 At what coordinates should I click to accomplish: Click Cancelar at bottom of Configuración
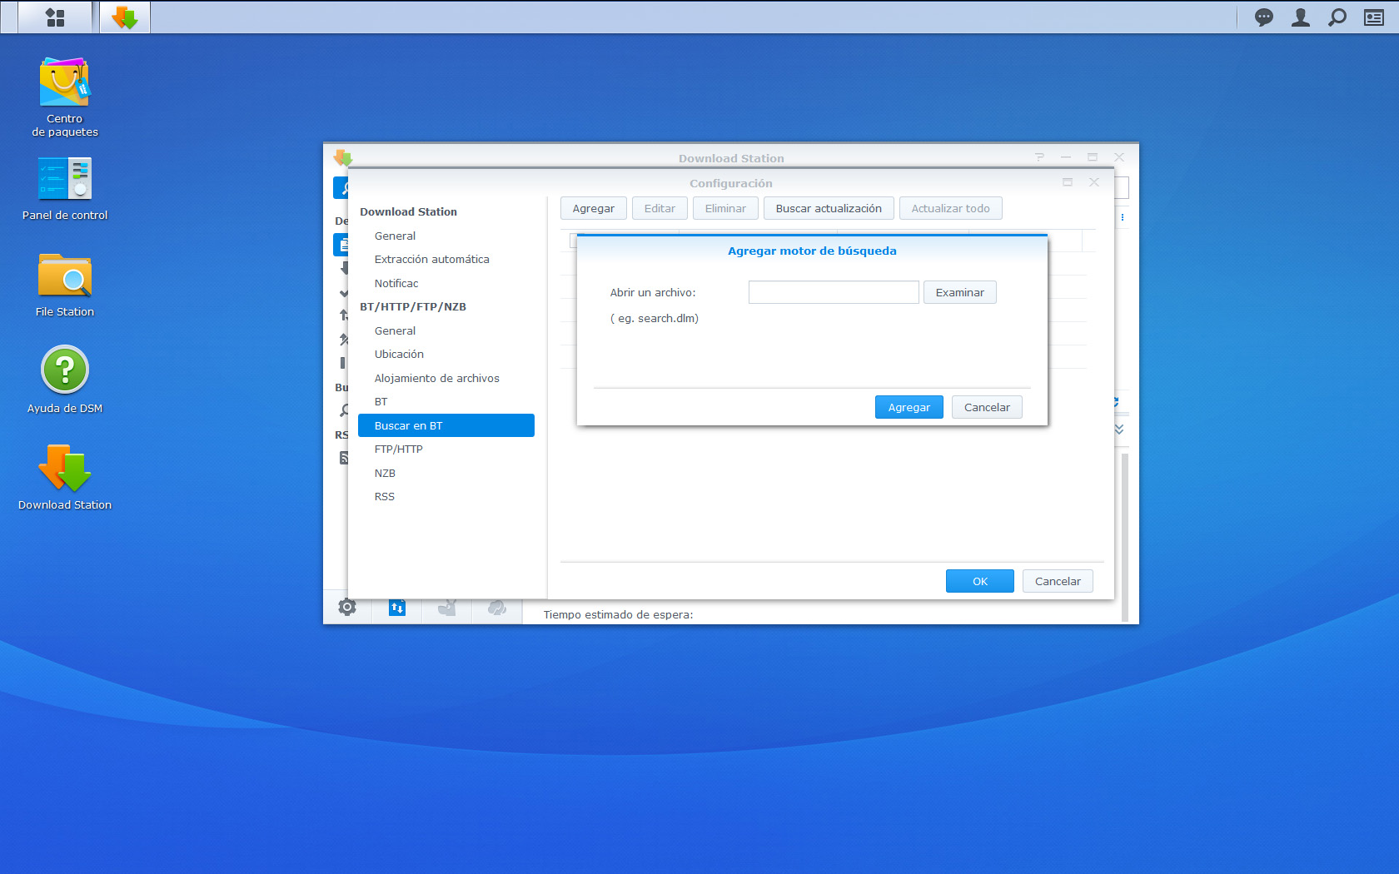(x=1058, y=581)
